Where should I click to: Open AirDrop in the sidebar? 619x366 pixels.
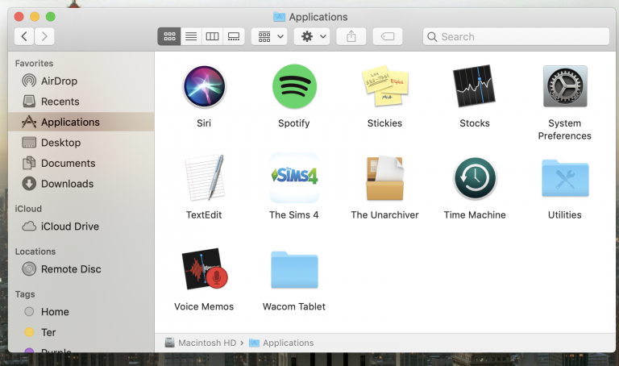click(81, 81)
